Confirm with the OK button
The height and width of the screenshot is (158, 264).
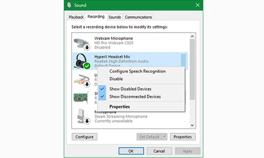pos(131,151)
